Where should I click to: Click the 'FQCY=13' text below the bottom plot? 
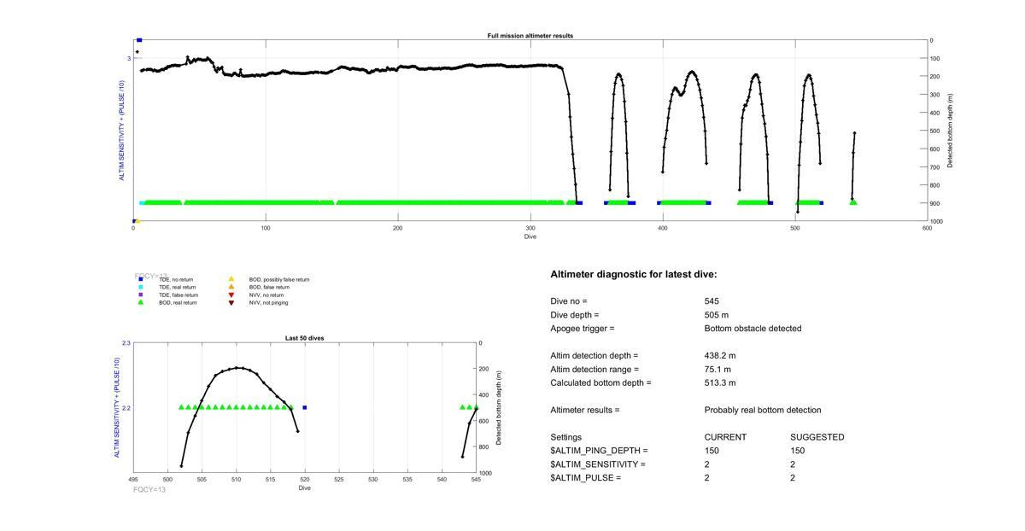point(149,490)
